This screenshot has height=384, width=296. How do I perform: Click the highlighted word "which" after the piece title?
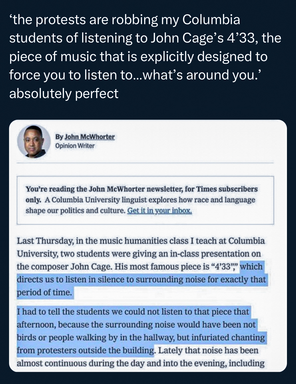(x=251, y=267)
